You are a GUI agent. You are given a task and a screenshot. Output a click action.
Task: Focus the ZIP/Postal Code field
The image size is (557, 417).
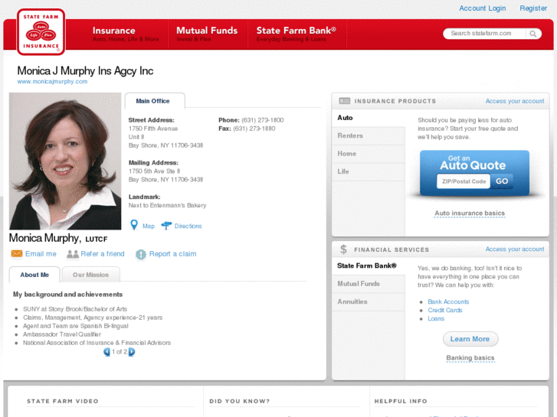(x=464, y=181)
